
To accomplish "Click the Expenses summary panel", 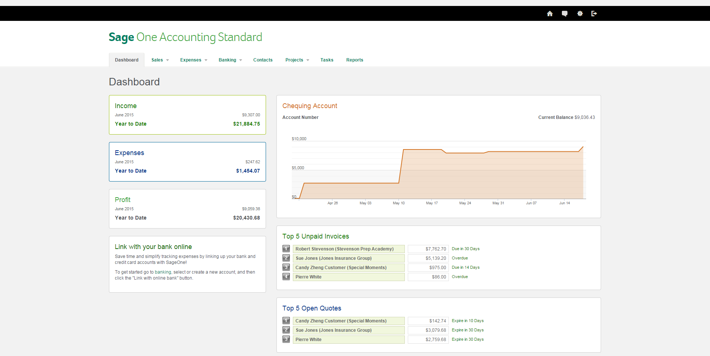I will [187, 161].
